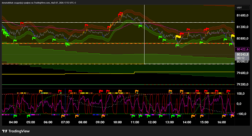This screenshot has width=252, height=136.
Task: Click the 79 200,0 price scale label
Action: [x=243, y=84]
